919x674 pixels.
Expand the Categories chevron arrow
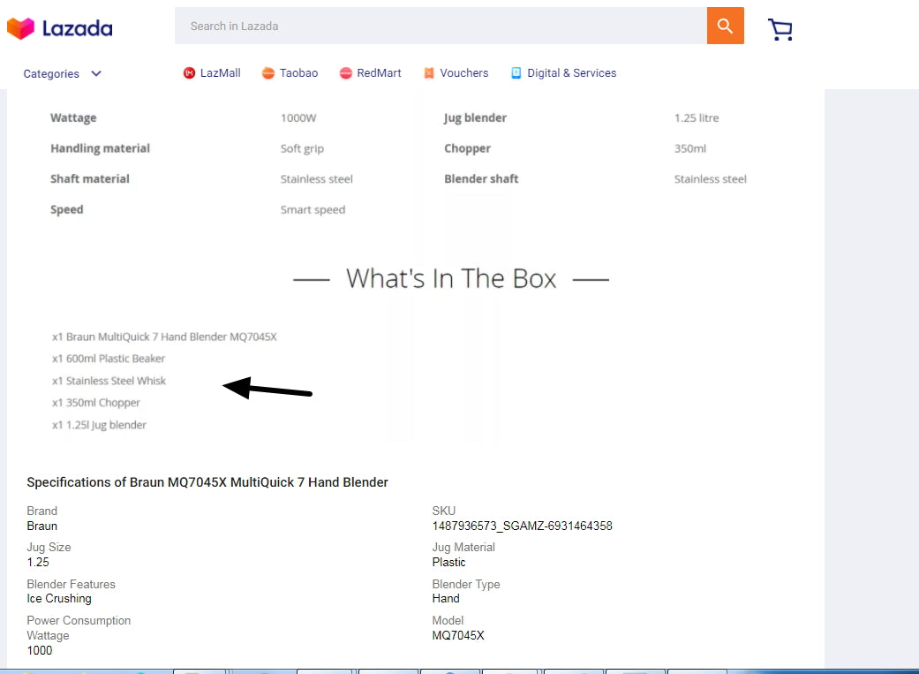tap(96, 73)
